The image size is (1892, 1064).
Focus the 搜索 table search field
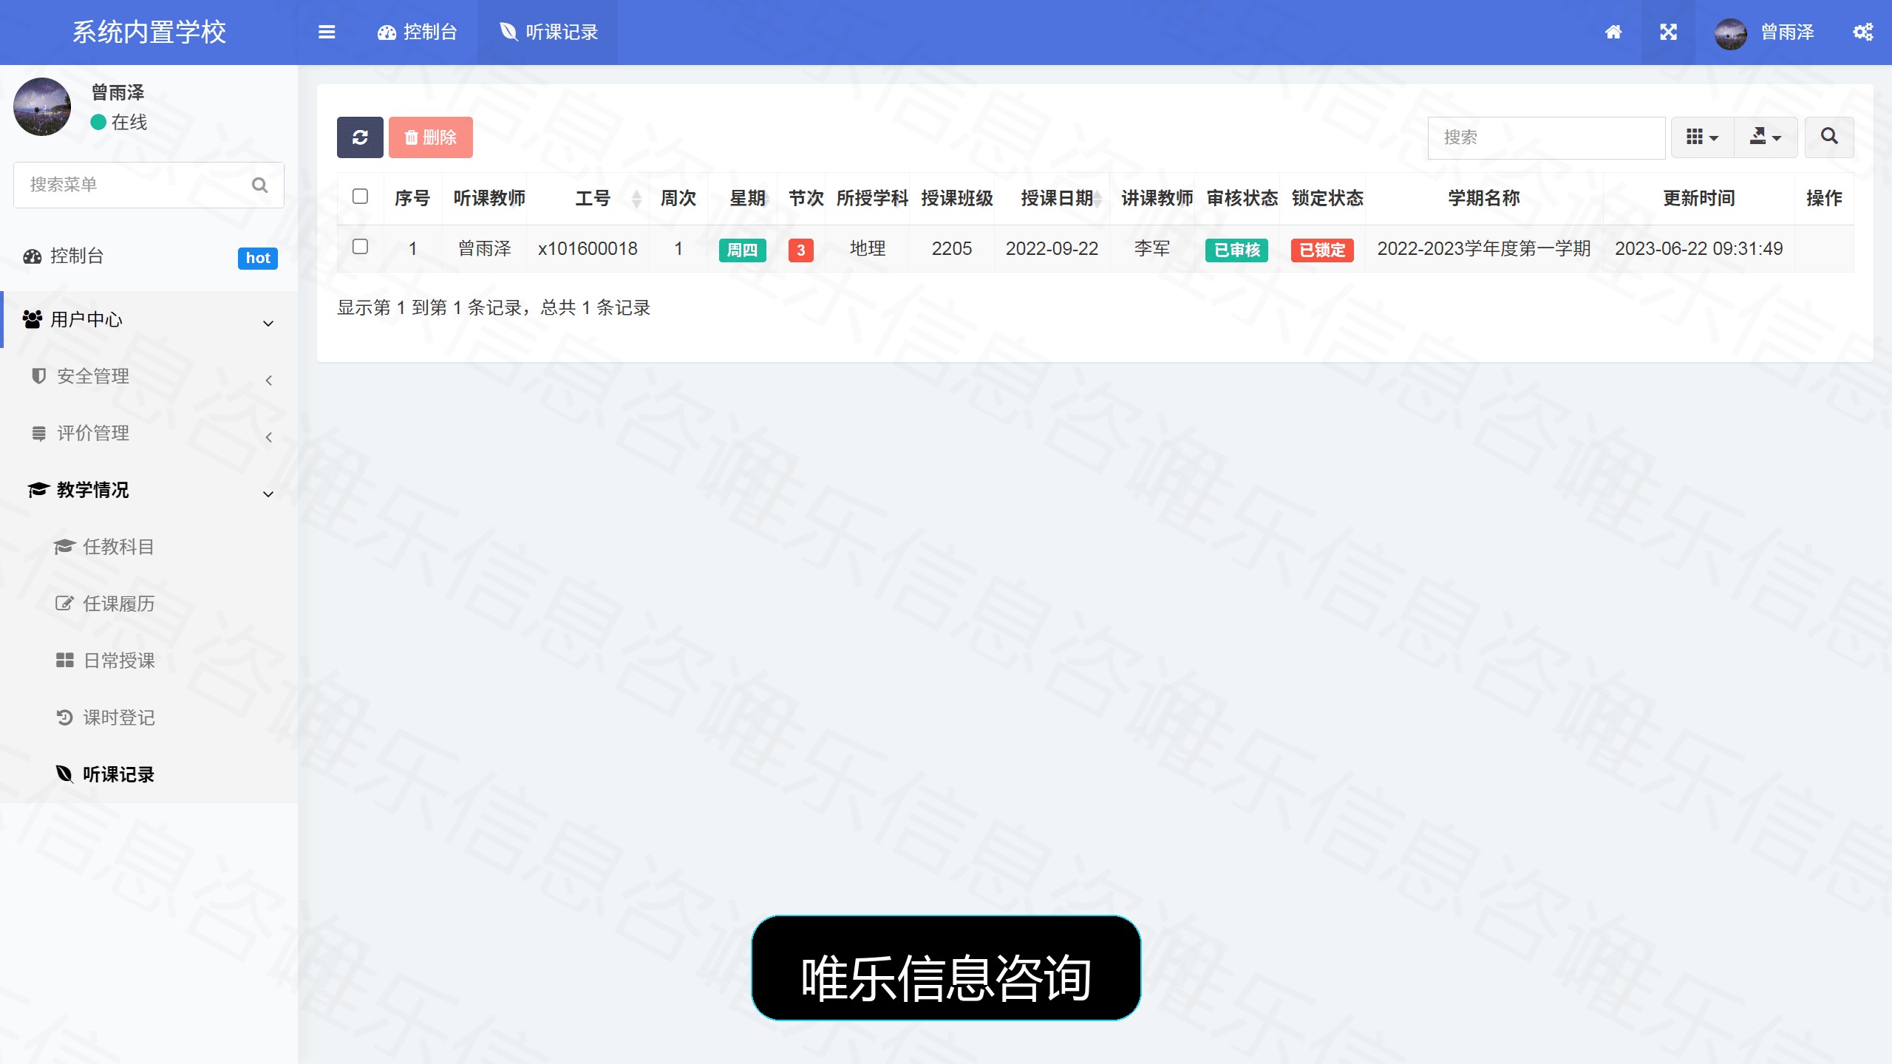[1546, 137]
